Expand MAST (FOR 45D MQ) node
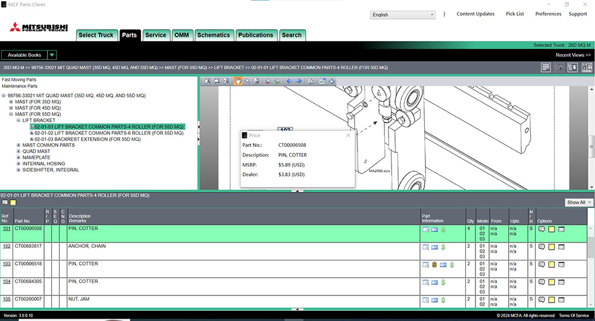This screenshot has width=595, height=321. pos(11,108)
